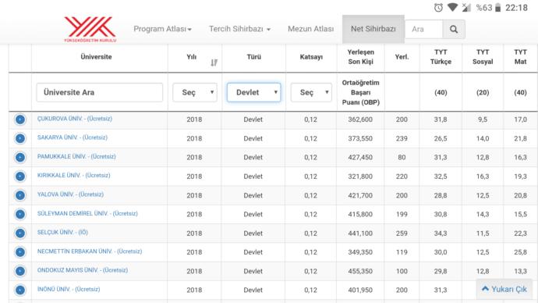Screen dimensions: 538x303
Task: Tap the mobile signal status icon
Action: (466, 7)
